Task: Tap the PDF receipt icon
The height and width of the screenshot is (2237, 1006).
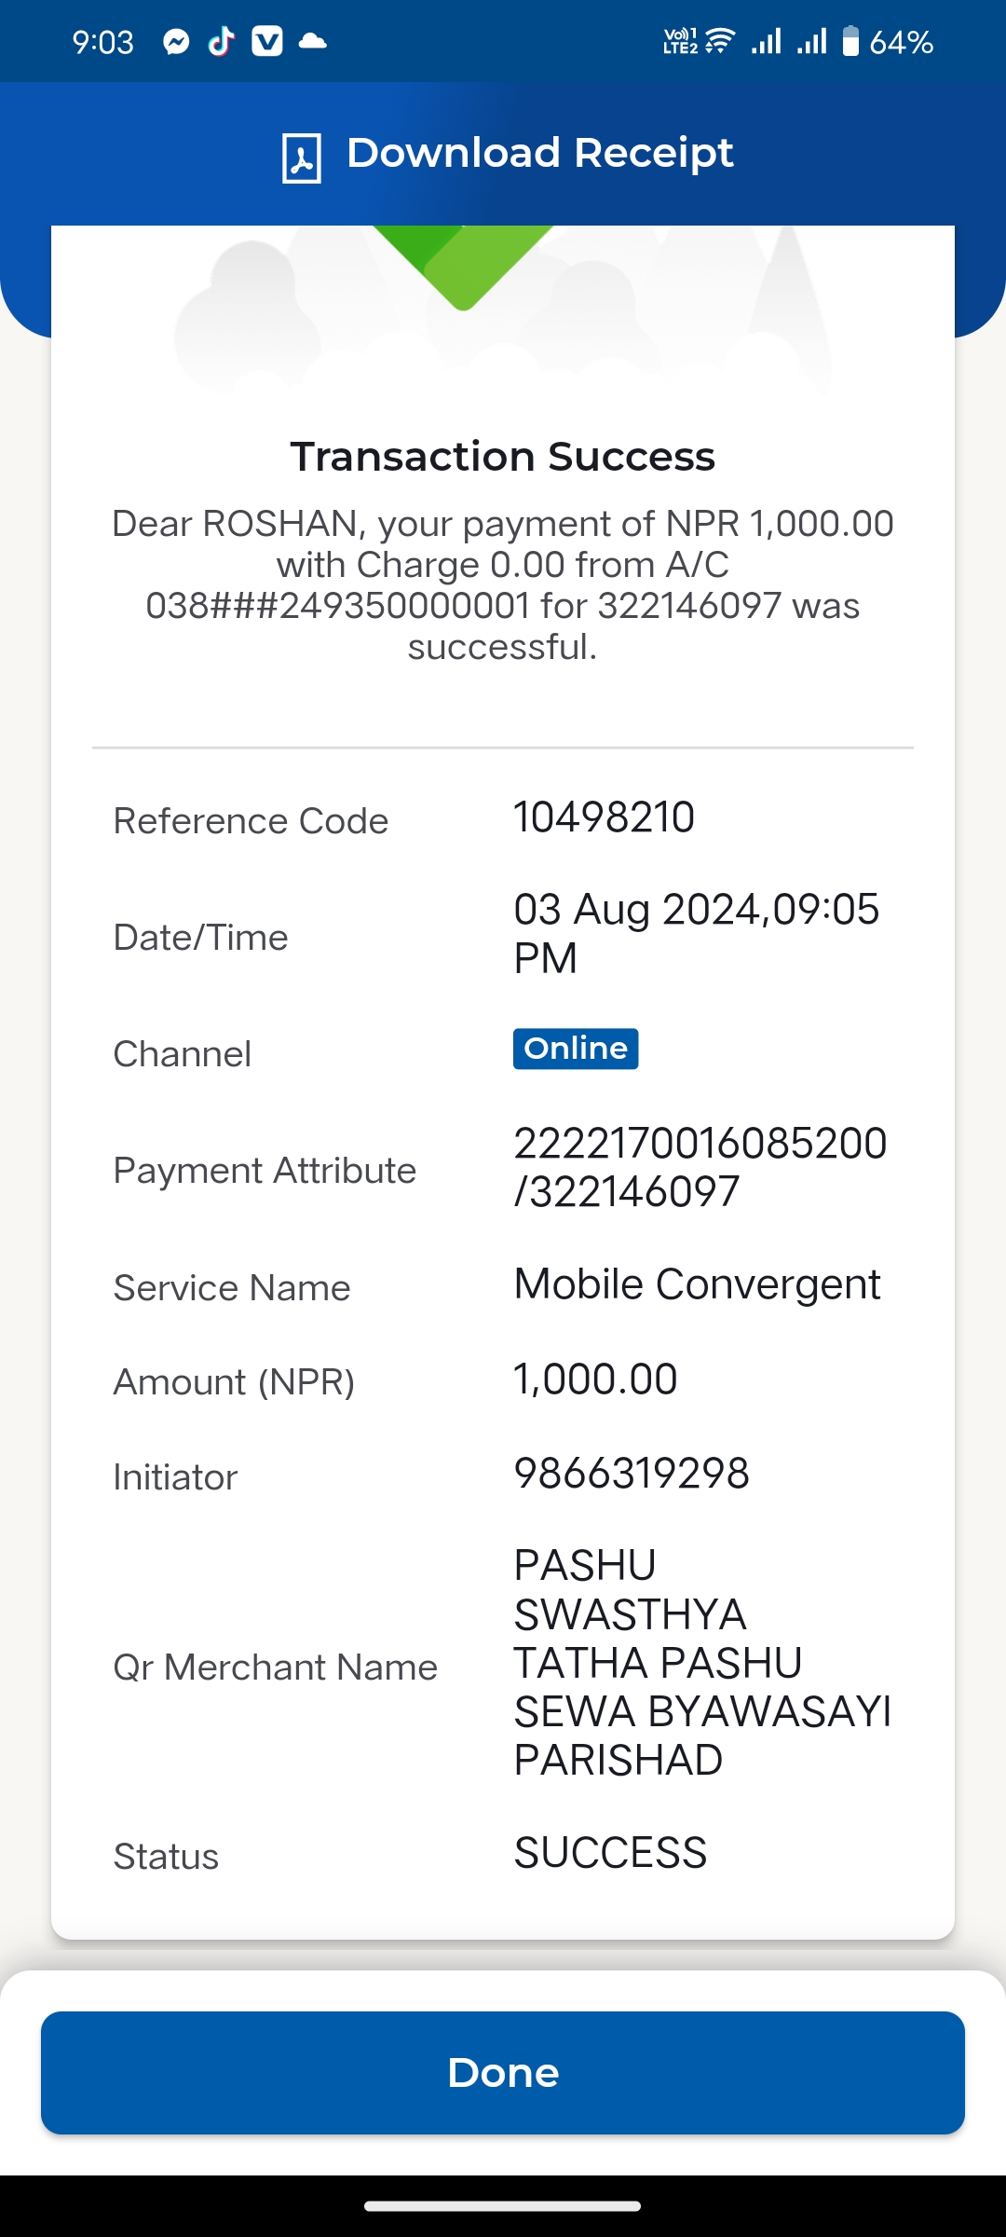Action: tap(302, 158)
